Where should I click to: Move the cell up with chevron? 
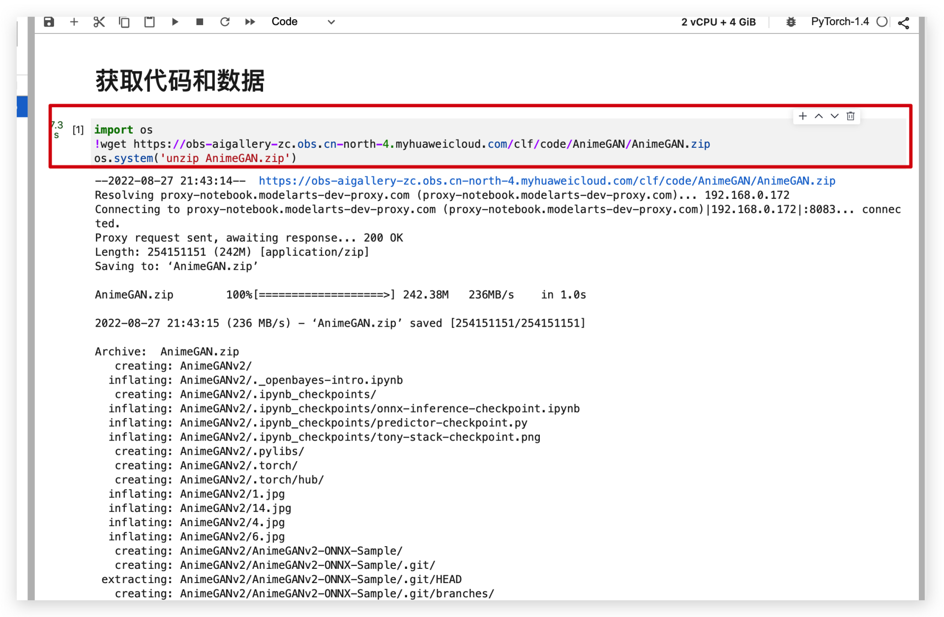pyautogui.click(x=819, y=116)
